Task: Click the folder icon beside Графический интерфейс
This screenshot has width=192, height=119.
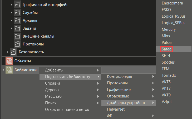Action: tap(17, 5)
